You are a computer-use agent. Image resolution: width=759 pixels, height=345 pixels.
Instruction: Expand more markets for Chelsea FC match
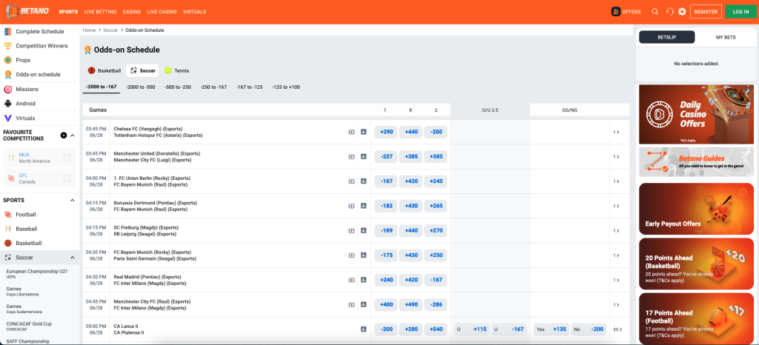616,132
